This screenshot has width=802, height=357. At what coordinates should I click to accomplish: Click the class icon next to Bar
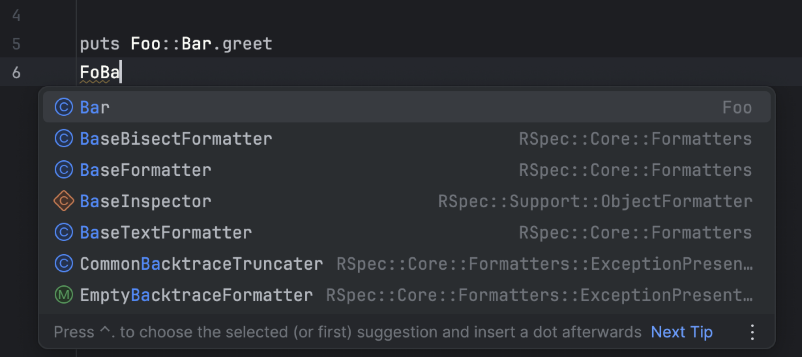(64, 107)
